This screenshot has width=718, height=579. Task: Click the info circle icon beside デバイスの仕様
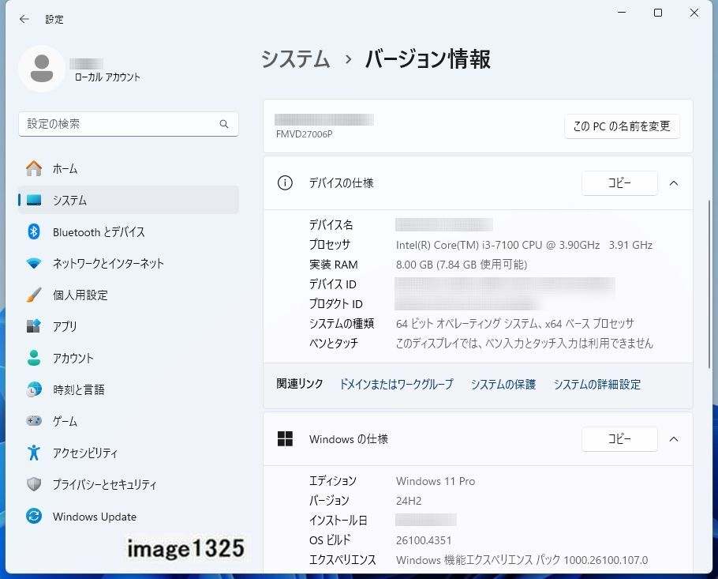pos(285,183)
